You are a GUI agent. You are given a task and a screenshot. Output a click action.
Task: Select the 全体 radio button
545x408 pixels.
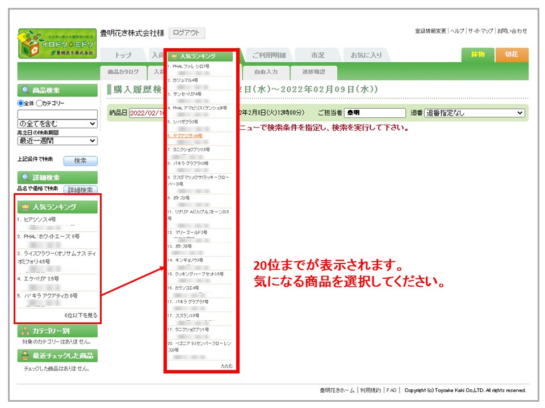[21, 103]
